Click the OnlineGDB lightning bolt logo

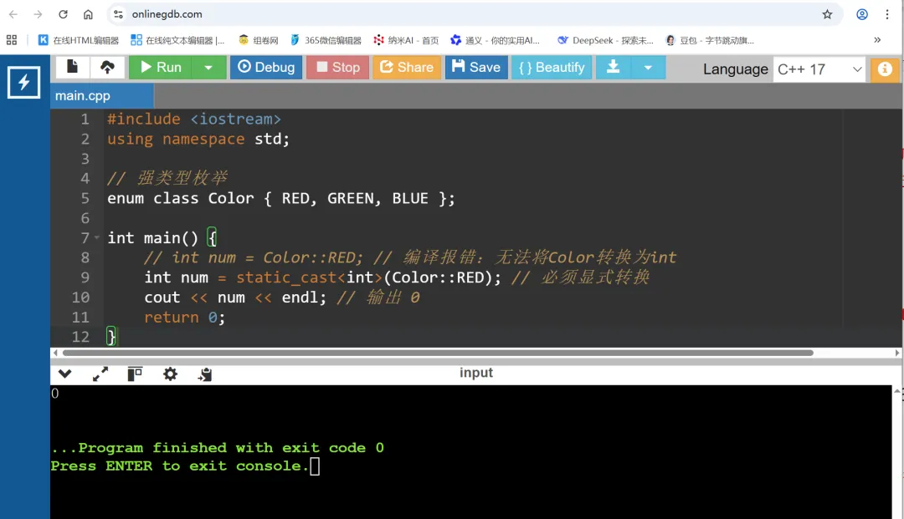(23, 83)
